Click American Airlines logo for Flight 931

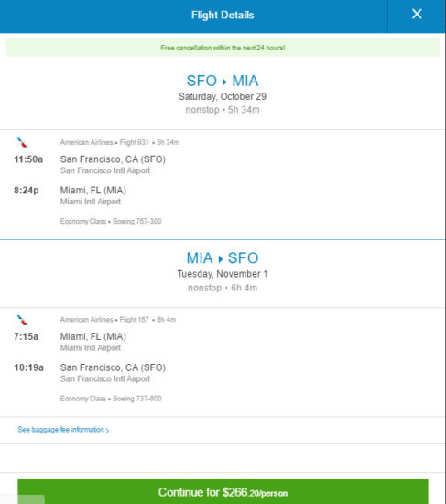click(23, 142)
